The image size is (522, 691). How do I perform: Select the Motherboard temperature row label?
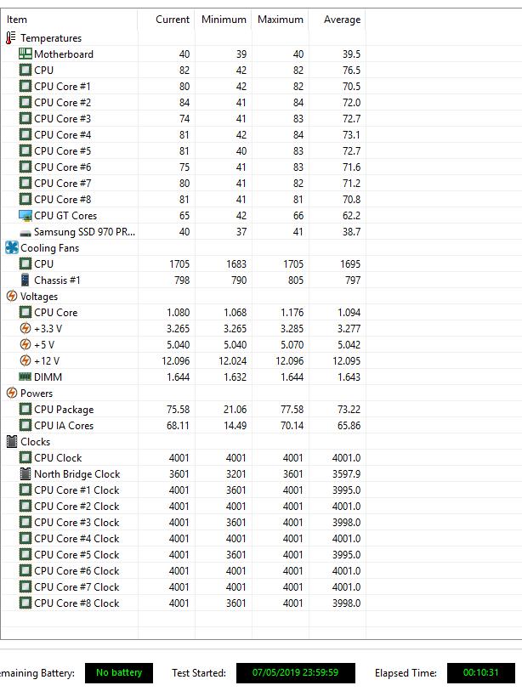(64, 54)
